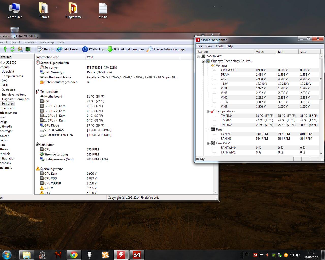Select Übersicht in the AIDA64 tree
325x260 pixels.
point(8,72)
